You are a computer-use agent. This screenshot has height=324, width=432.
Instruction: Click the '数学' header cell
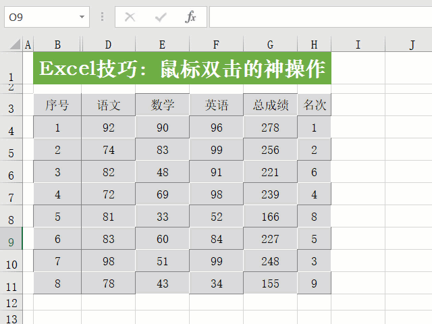click(x=162, y=105)
